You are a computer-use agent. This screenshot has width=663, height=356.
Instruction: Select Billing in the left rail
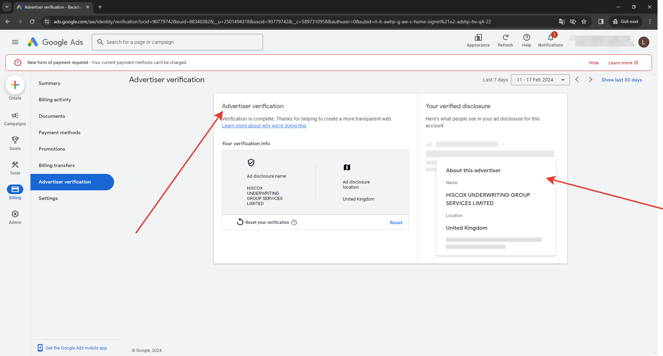[15, 192]
